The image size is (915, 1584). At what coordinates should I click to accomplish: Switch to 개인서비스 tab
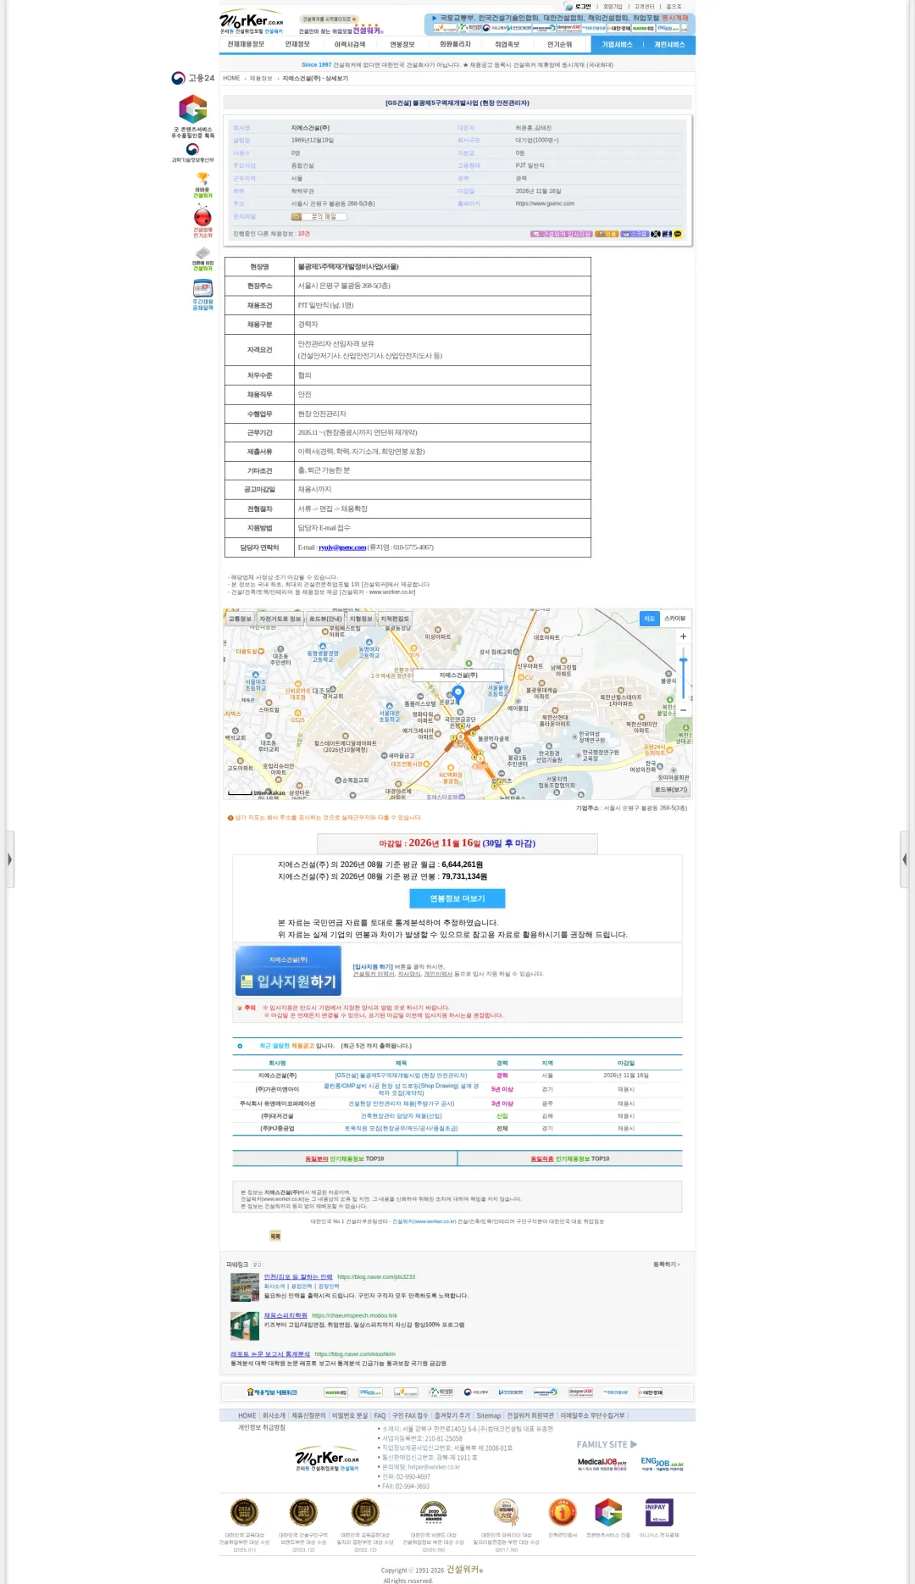(669, 45)
